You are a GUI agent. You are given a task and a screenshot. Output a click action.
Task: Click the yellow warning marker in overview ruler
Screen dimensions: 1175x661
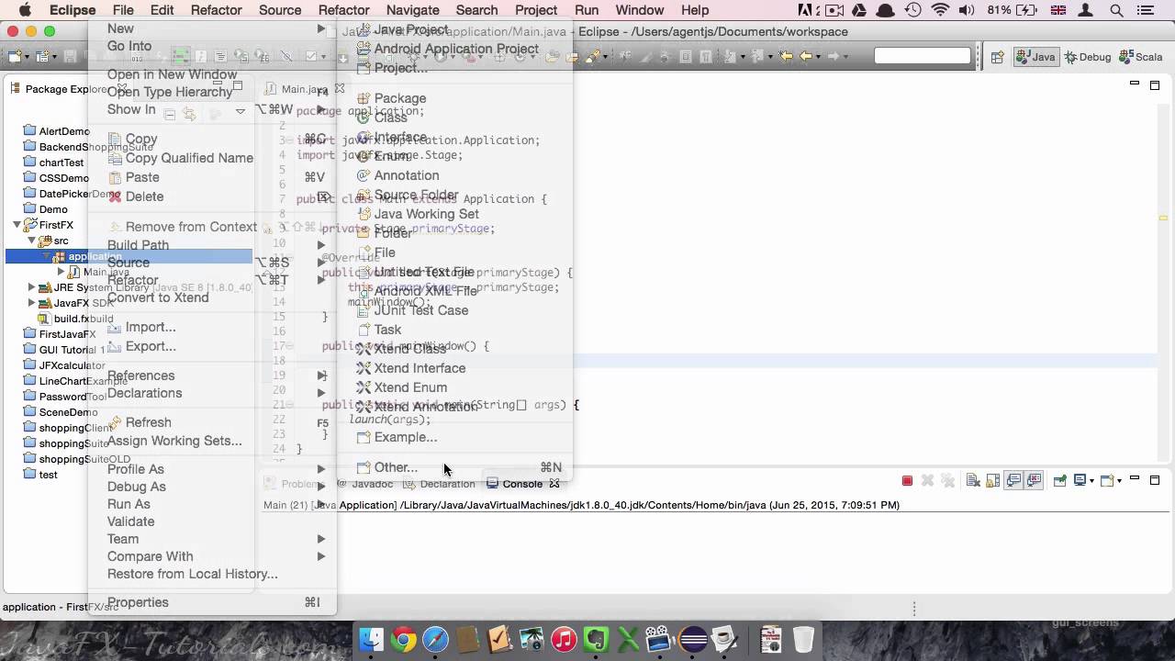pos(1163,218)
